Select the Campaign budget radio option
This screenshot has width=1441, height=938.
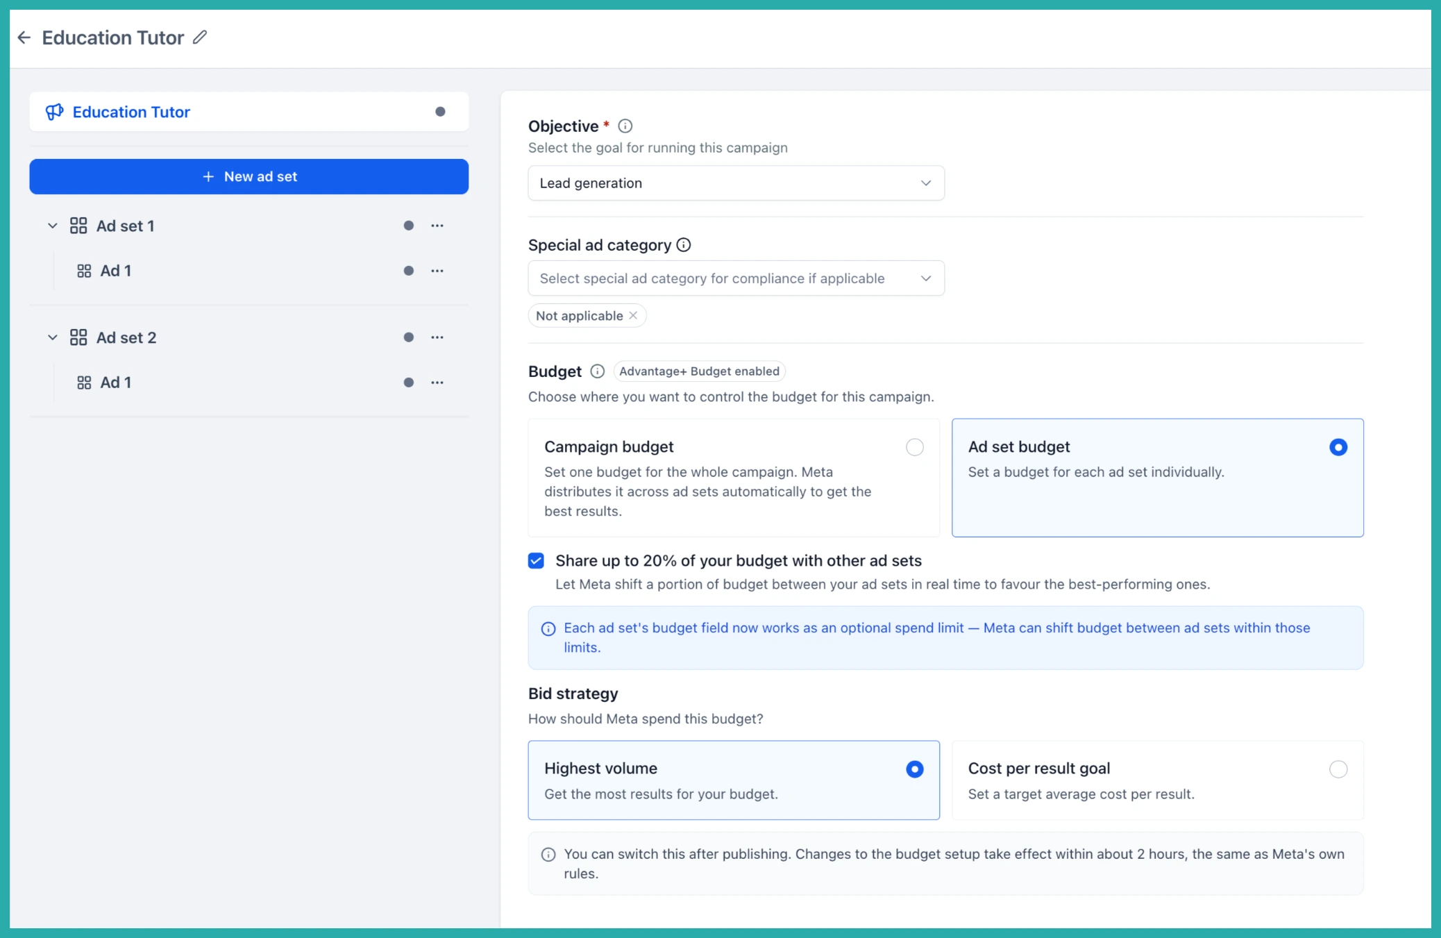915,447
